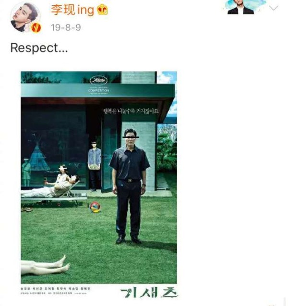Expand the post options chevron

click(274, 8)
